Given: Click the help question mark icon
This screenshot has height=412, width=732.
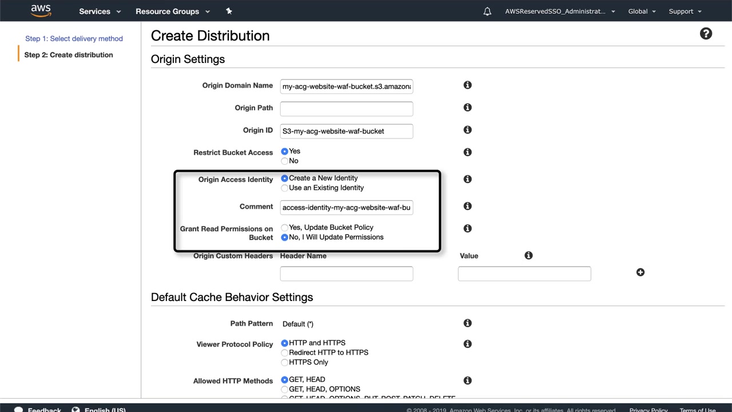Looking at the screenshot, I should [x=706, y=34].
